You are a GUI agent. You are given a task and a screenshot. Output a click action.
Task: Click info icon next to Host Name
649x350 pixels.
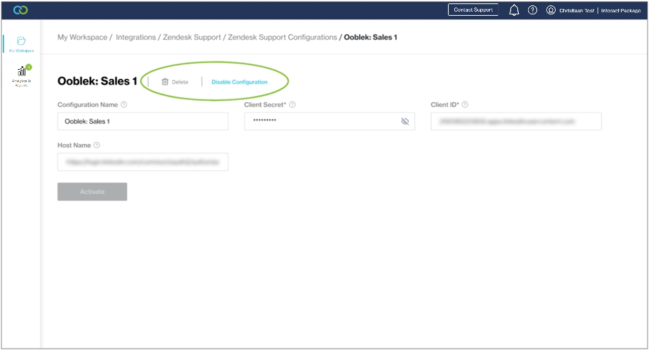tap(97, 145)
